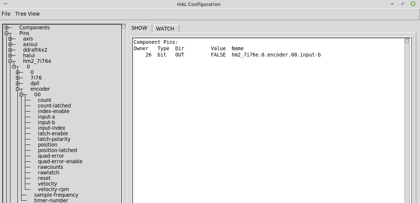Click the tree panel scroll-up arrow

[124, 26]
